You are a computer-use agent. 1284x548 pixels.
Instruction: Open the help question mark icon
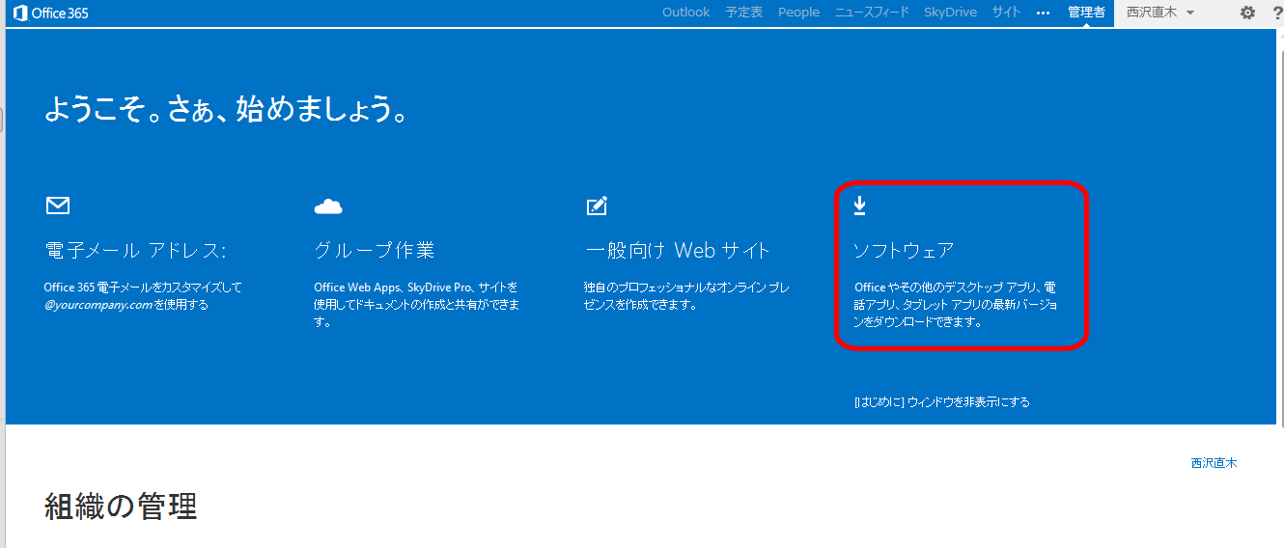[1278, 13]
